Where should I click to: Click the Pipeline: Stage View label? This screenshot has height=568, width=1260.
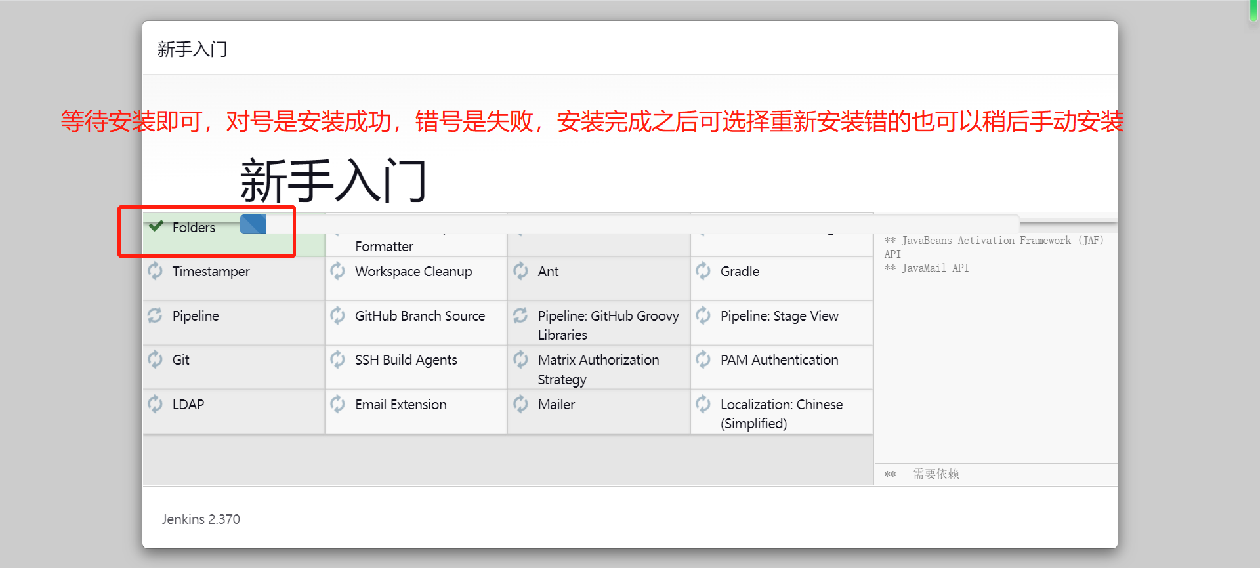click(779, 316)
